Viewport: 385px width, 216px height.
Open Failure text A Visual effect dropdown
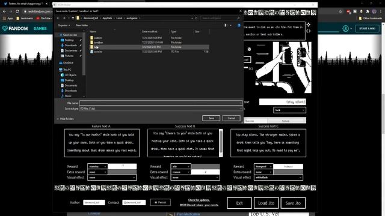pos(112,178)
